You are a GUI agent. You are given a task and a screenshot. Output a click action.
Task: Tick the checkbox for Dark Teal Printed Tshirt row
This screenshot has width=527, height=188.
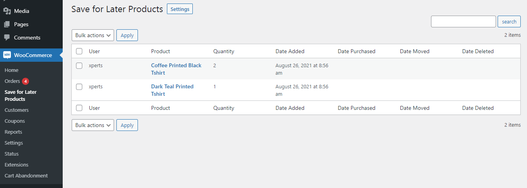coord(79,87)
